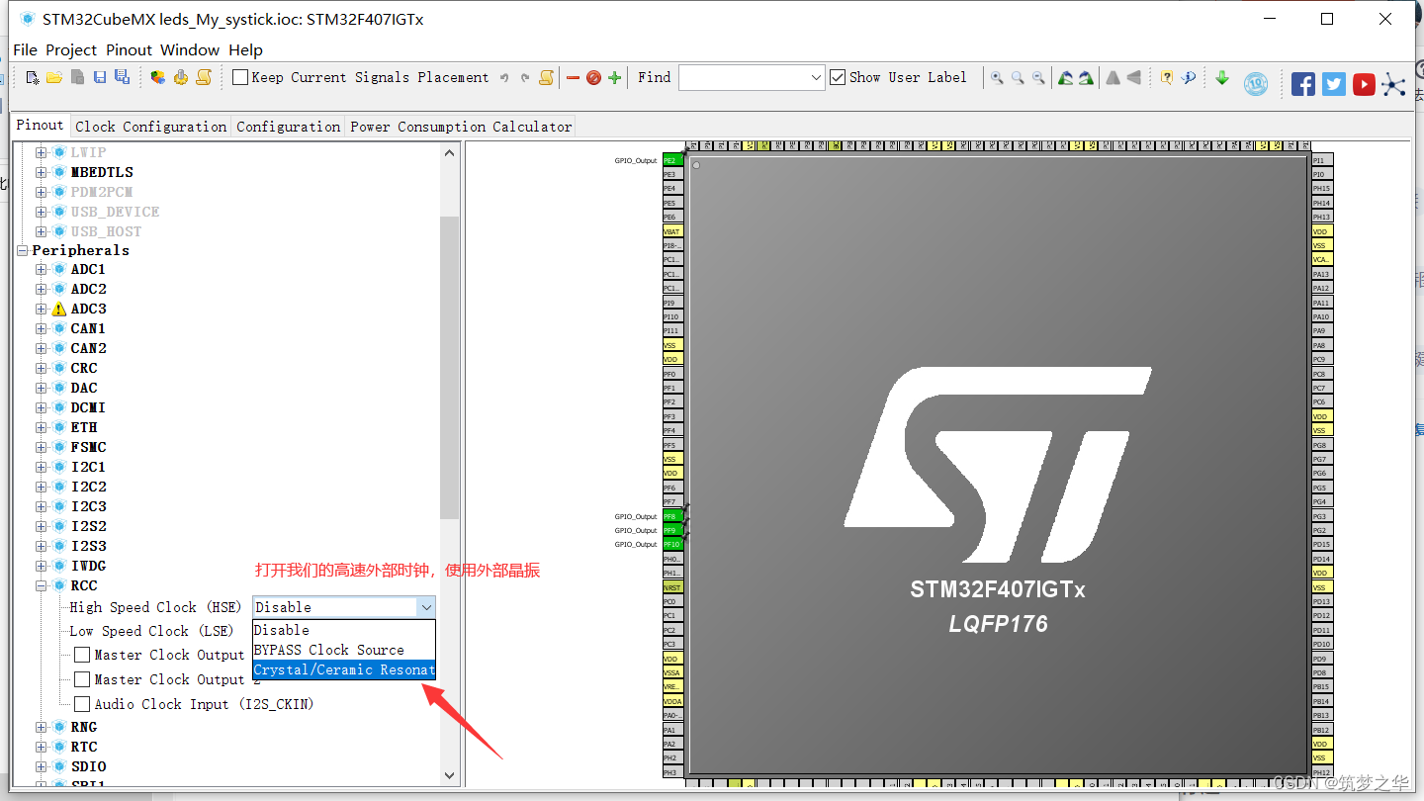Click the tree panel scroll down arrow

[x=450, y=776]
